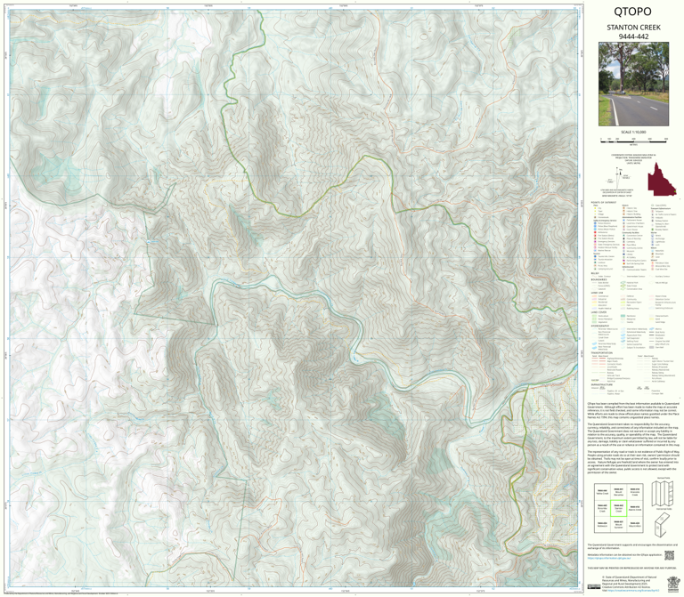Click the Creative Commons BY badge
Screen dimensions: 684x597
(594, 587)
